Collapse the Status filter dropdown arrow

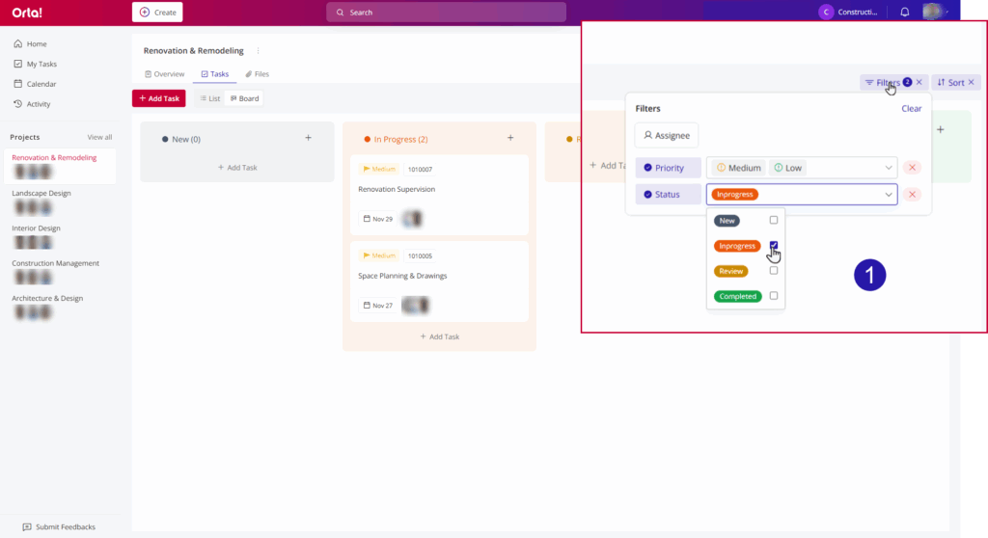[x=889, y=195]
